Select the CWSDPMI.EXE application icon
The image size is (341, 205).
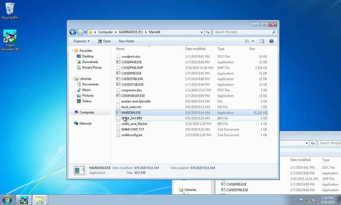pyautogui.click(x=119, y=62)
